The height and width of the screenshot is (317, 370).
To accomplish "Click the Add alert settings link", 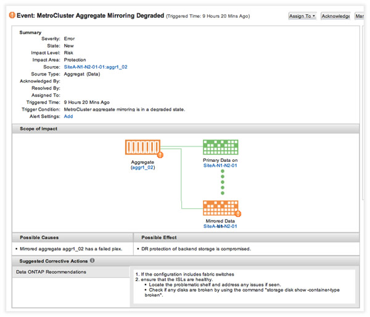I will tap(68, 116).
